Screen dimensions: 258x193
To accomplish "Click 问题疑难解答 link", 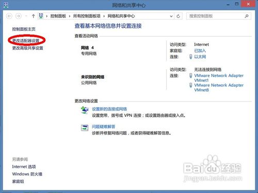I will pos(104,127).
